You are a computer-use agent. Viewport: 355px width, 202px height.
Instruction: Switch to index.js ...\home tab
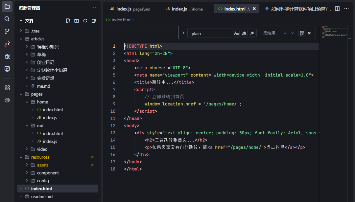184,9
